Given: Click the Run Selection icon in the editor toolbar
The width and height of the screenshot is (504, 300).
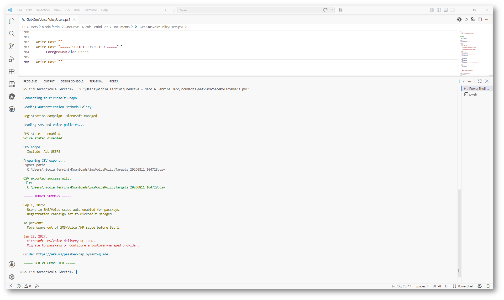Looking at the screenshot, I should point(473,19).
